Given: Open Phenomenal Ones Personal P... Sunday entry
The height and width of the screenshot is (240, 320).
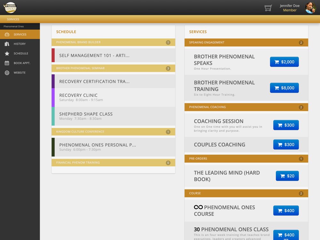Looking at the screenshot, I should click(113, 147).
